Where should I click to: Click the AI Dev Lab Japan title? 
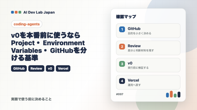coord(39,12)
